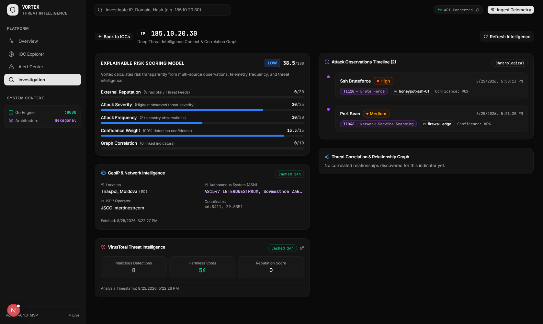Image resolution: width=543 pixels, height=324 pixels.
Task: Click the T1110 – Brute Force technique tag
Action: coord(364,91)
